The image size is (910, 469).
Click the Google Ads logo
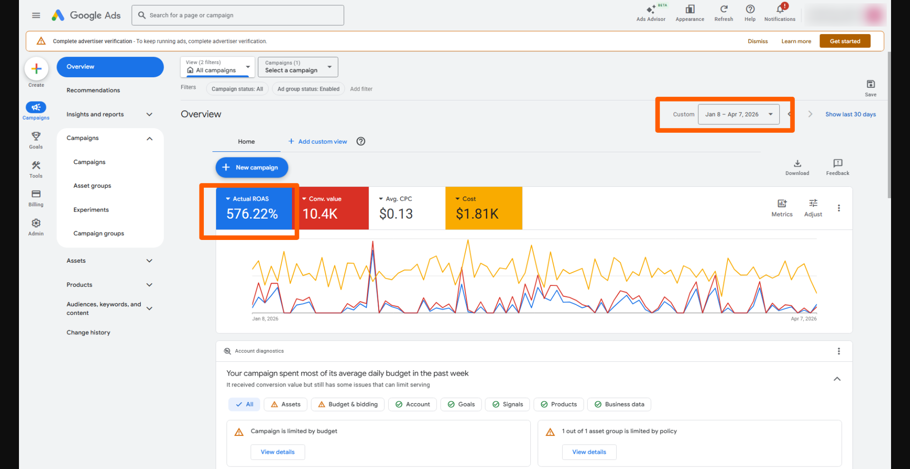pos(86,15)
